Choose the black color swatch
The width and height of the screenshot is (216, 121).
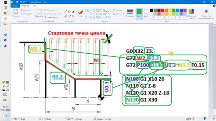tap(152, 10)
